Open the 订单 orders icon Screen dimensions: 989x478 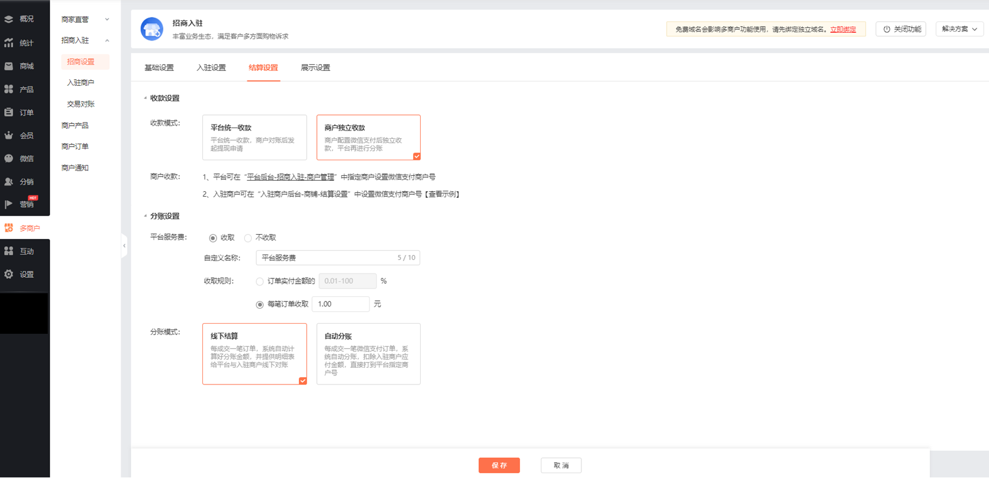(x=9, y=113)
